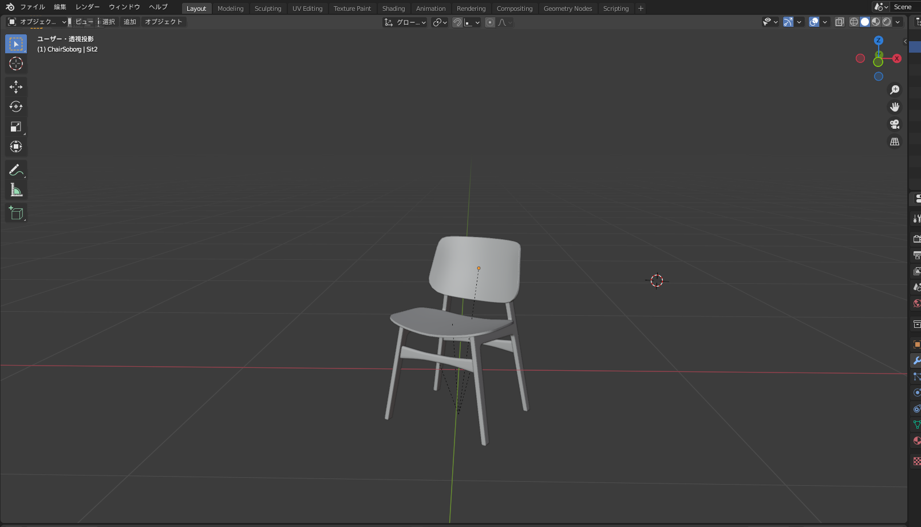The image size is (921, 527).
Task: Select the Move tool in the toolbar
Action: [x=16, y=87]
